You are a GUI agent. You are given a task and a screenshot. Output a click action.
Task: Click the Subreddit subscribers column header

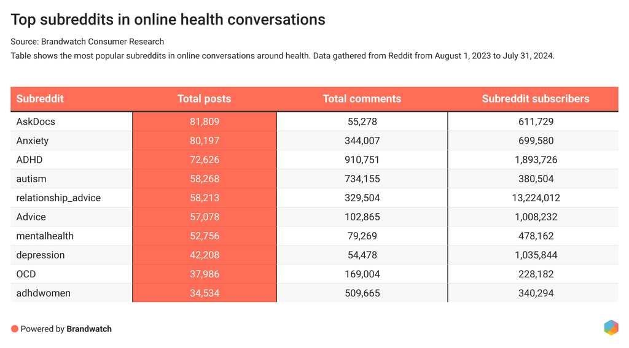pyautogui.click(x=535, y=99)
